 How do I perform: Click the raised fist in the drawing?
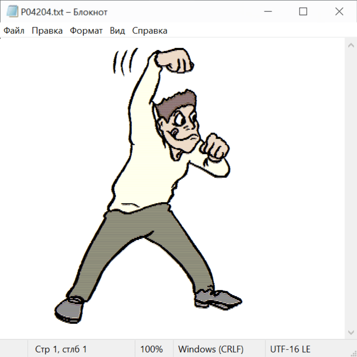[175, 60]
